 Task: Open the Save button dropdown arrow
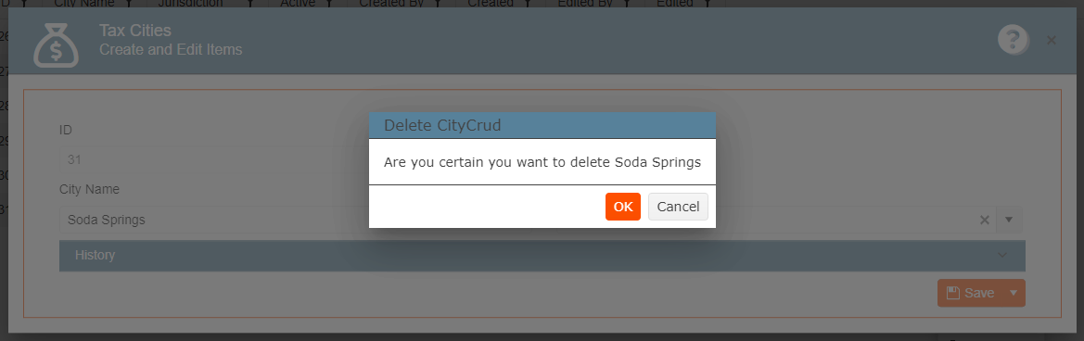pos(1014,293)
